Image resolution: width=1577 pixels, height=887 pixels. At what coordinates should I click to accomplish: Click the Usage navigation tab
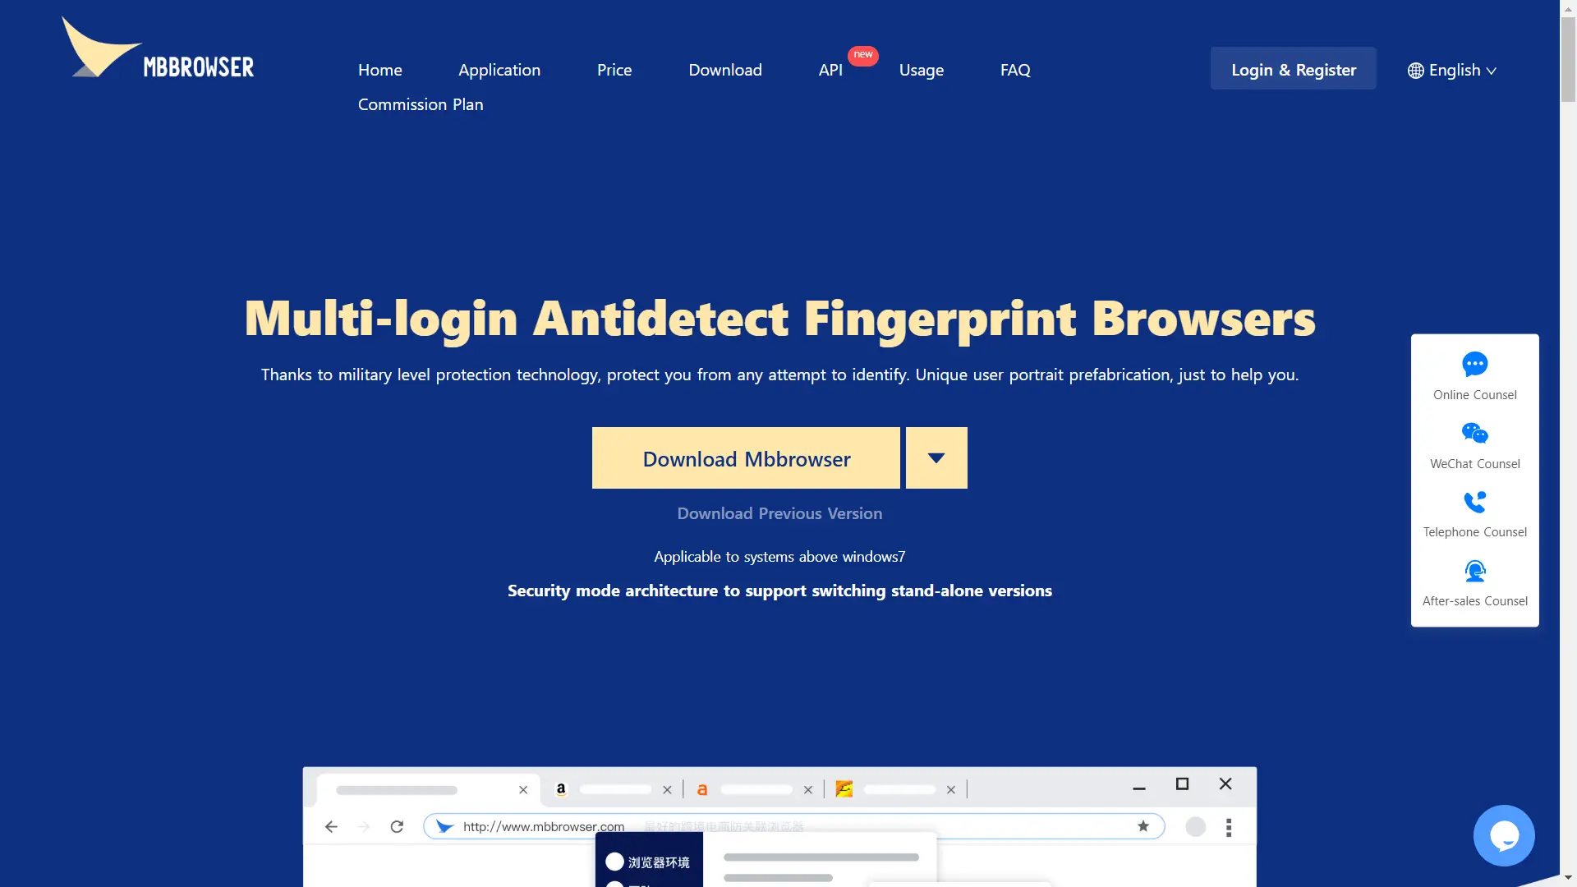point(922,68)
